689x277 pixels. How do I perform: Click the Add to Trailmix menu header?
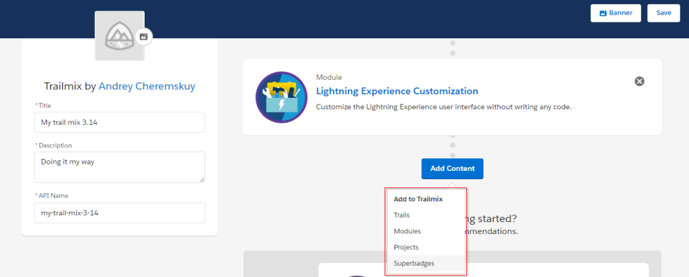pos(418,199)
